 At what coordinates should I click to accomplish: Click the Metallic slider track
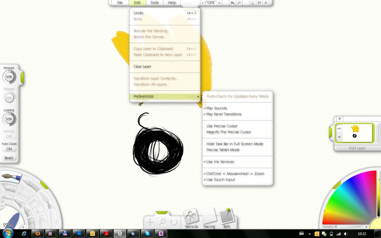point(349,227)
